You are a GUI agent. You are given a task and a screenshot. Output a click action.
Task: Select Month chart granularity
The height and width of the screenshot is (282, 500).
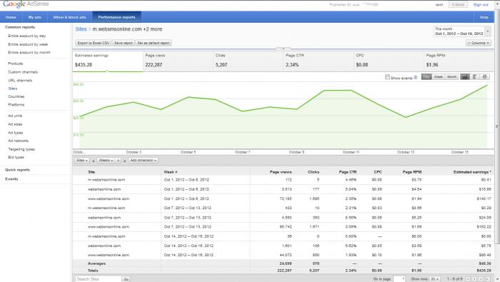click(x=452, y=77)
